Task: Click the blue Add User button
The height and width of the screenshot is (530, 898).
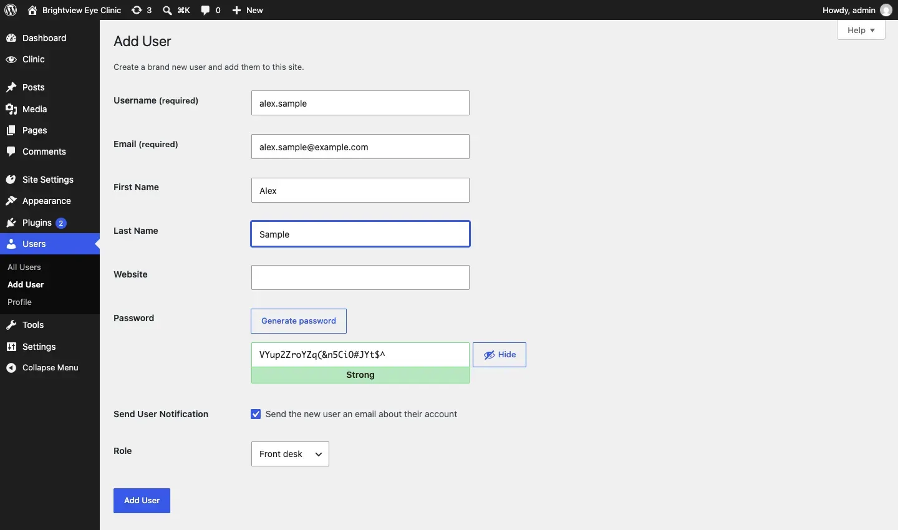Action: [142, 501]
